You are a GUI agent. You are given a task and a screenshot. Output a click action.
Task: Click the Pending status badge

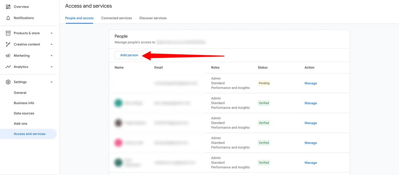pos(264,83)
